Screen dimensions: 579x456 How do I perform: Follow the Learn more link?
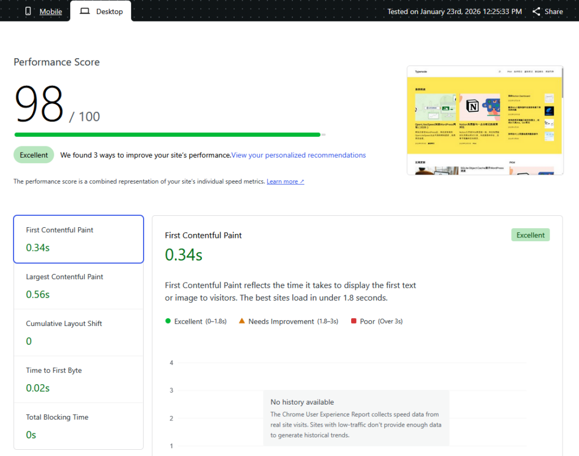click(285, 181)
